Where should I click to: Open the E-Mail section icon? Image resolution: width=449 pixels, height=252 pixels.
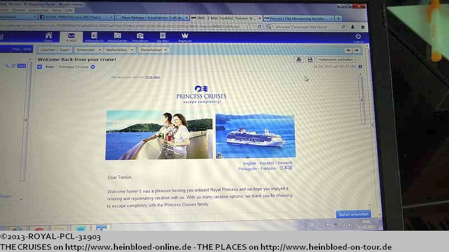[71, 38]
